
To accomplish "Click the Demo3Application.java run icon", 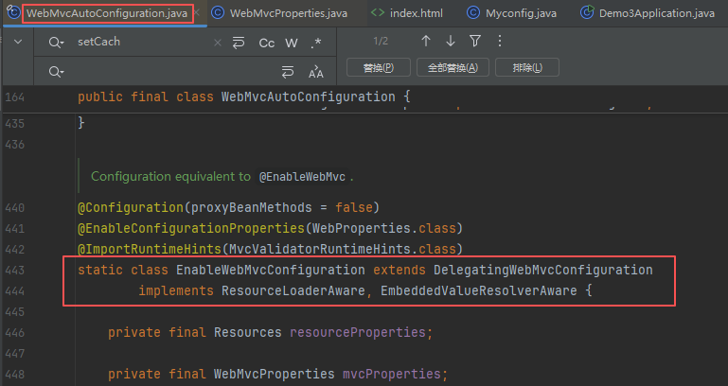I will click(x=587, y=12).
